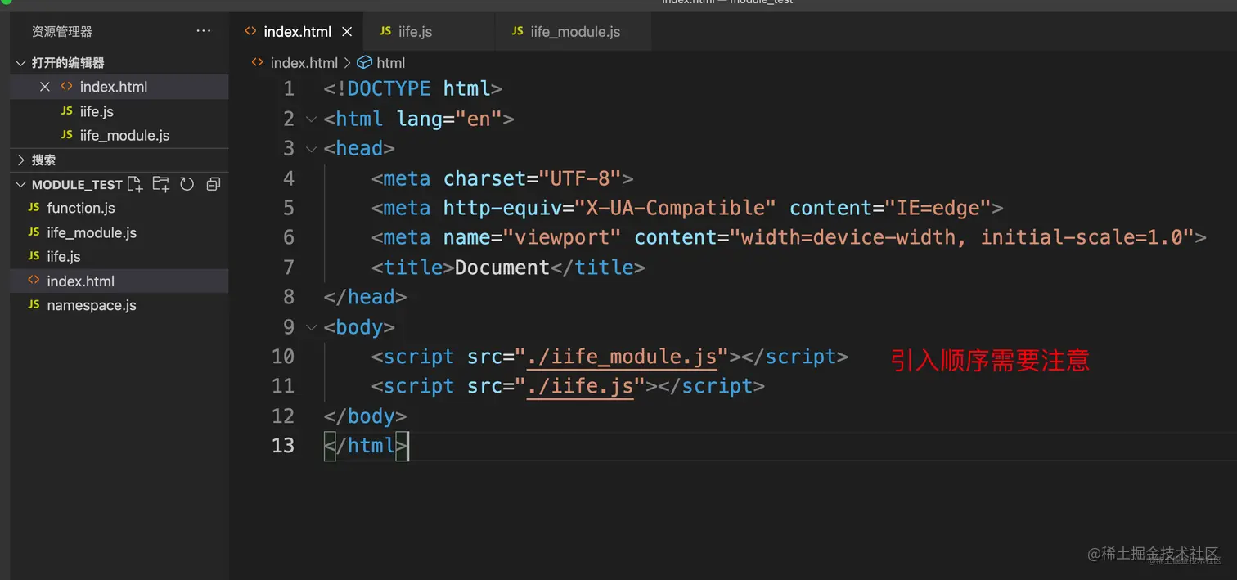
Task: Click the JS icon beside function.js
Action: [34, 208]
